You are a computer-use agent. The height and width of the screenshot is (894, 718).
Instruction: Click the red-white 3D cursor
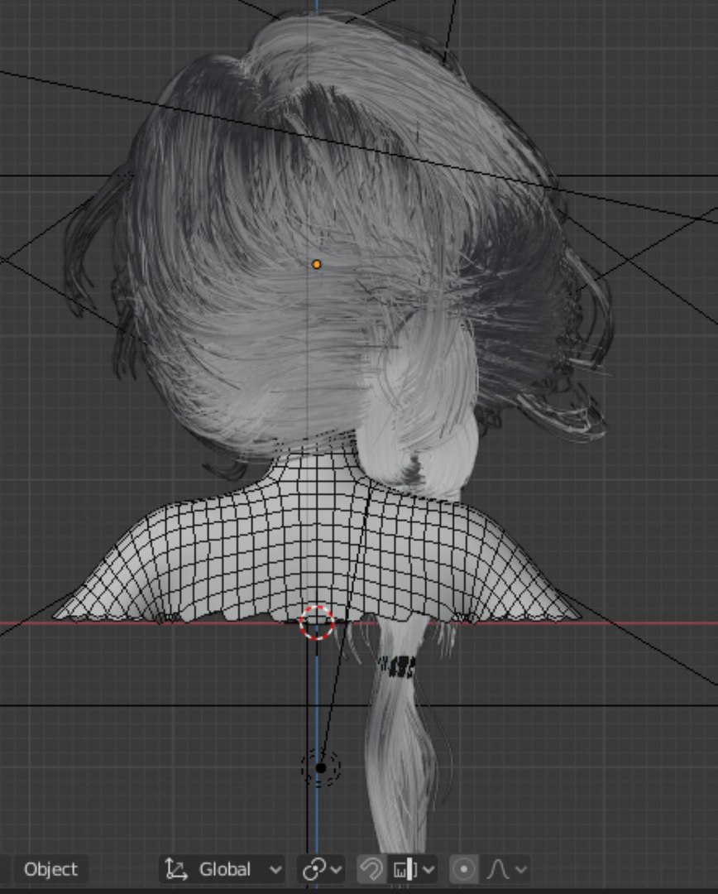[x=317, y=622]
